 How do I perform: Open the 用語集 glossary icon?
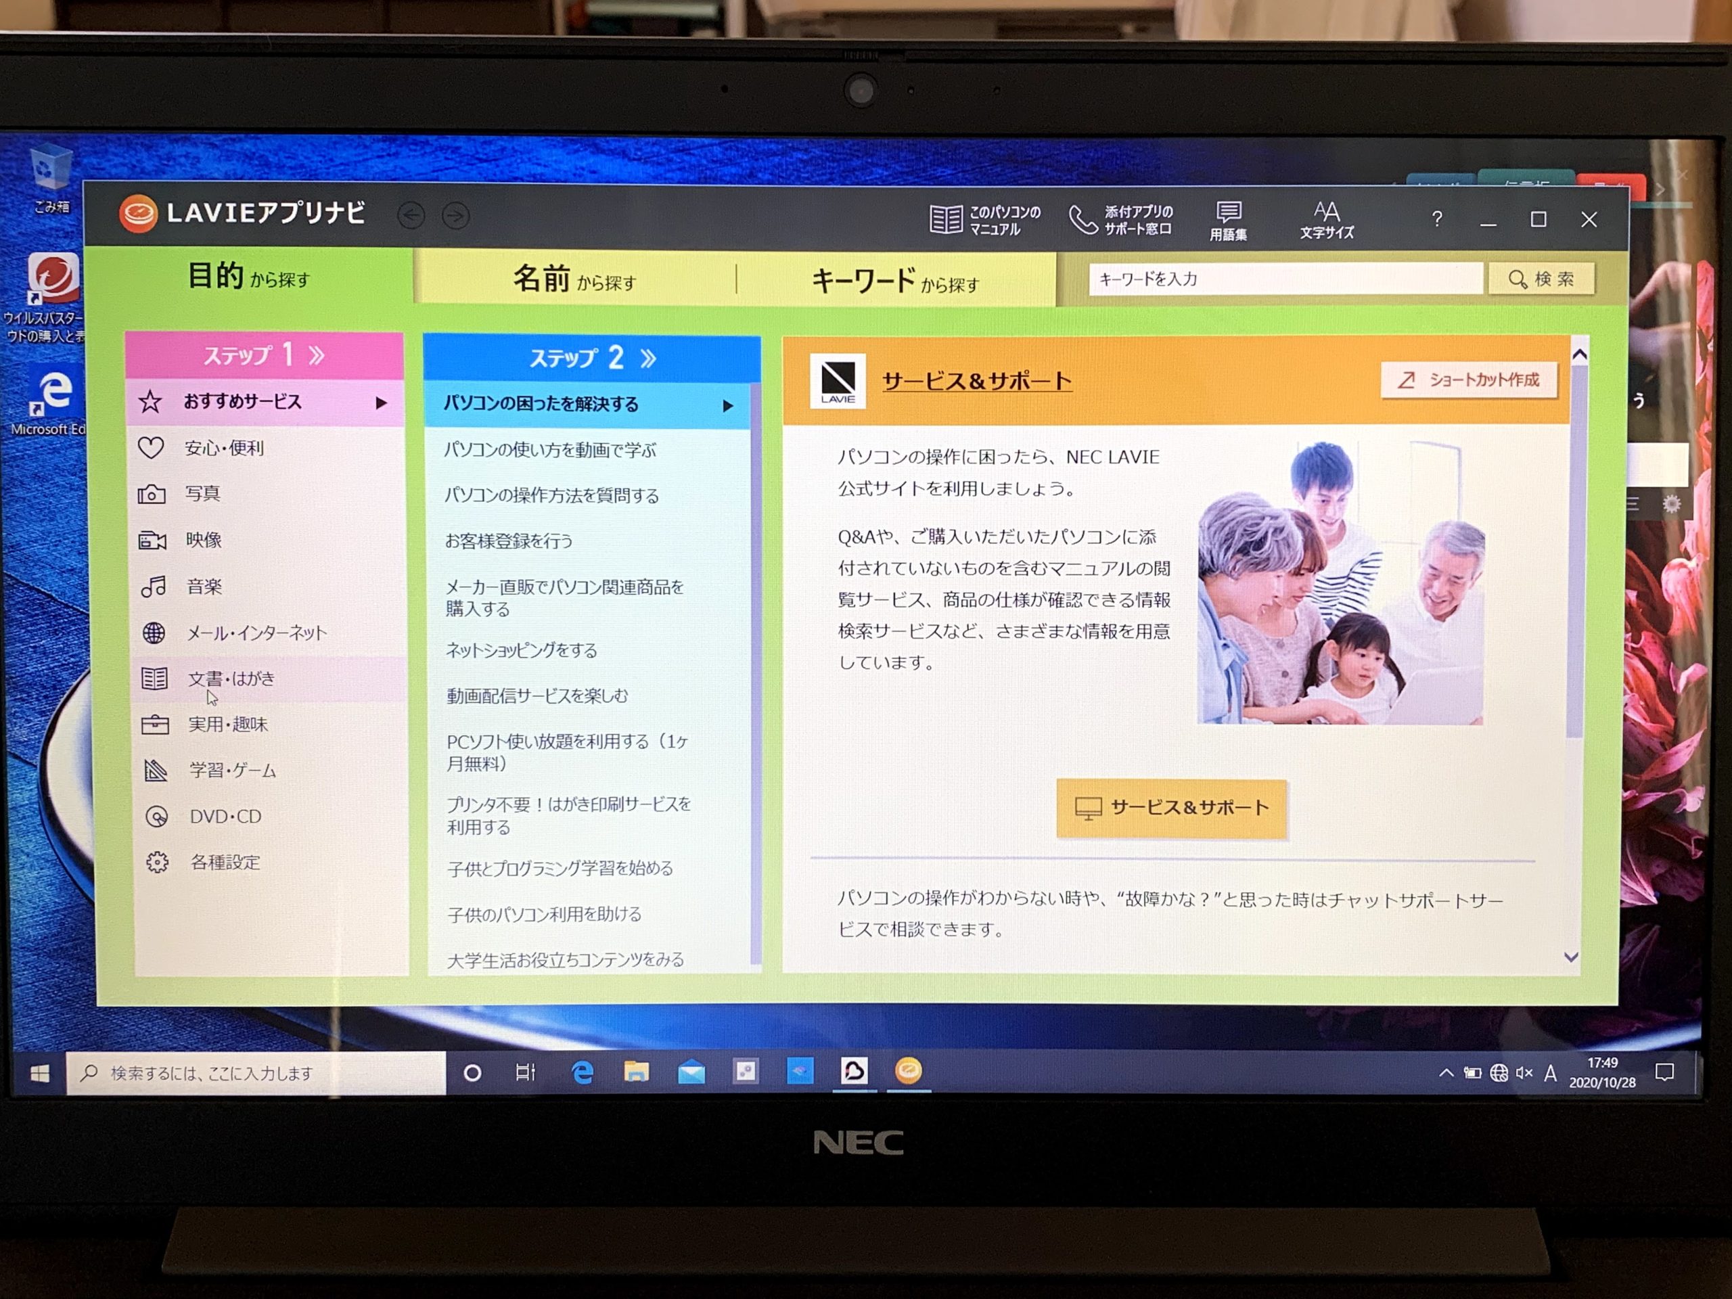click(x=1228, y=220)
